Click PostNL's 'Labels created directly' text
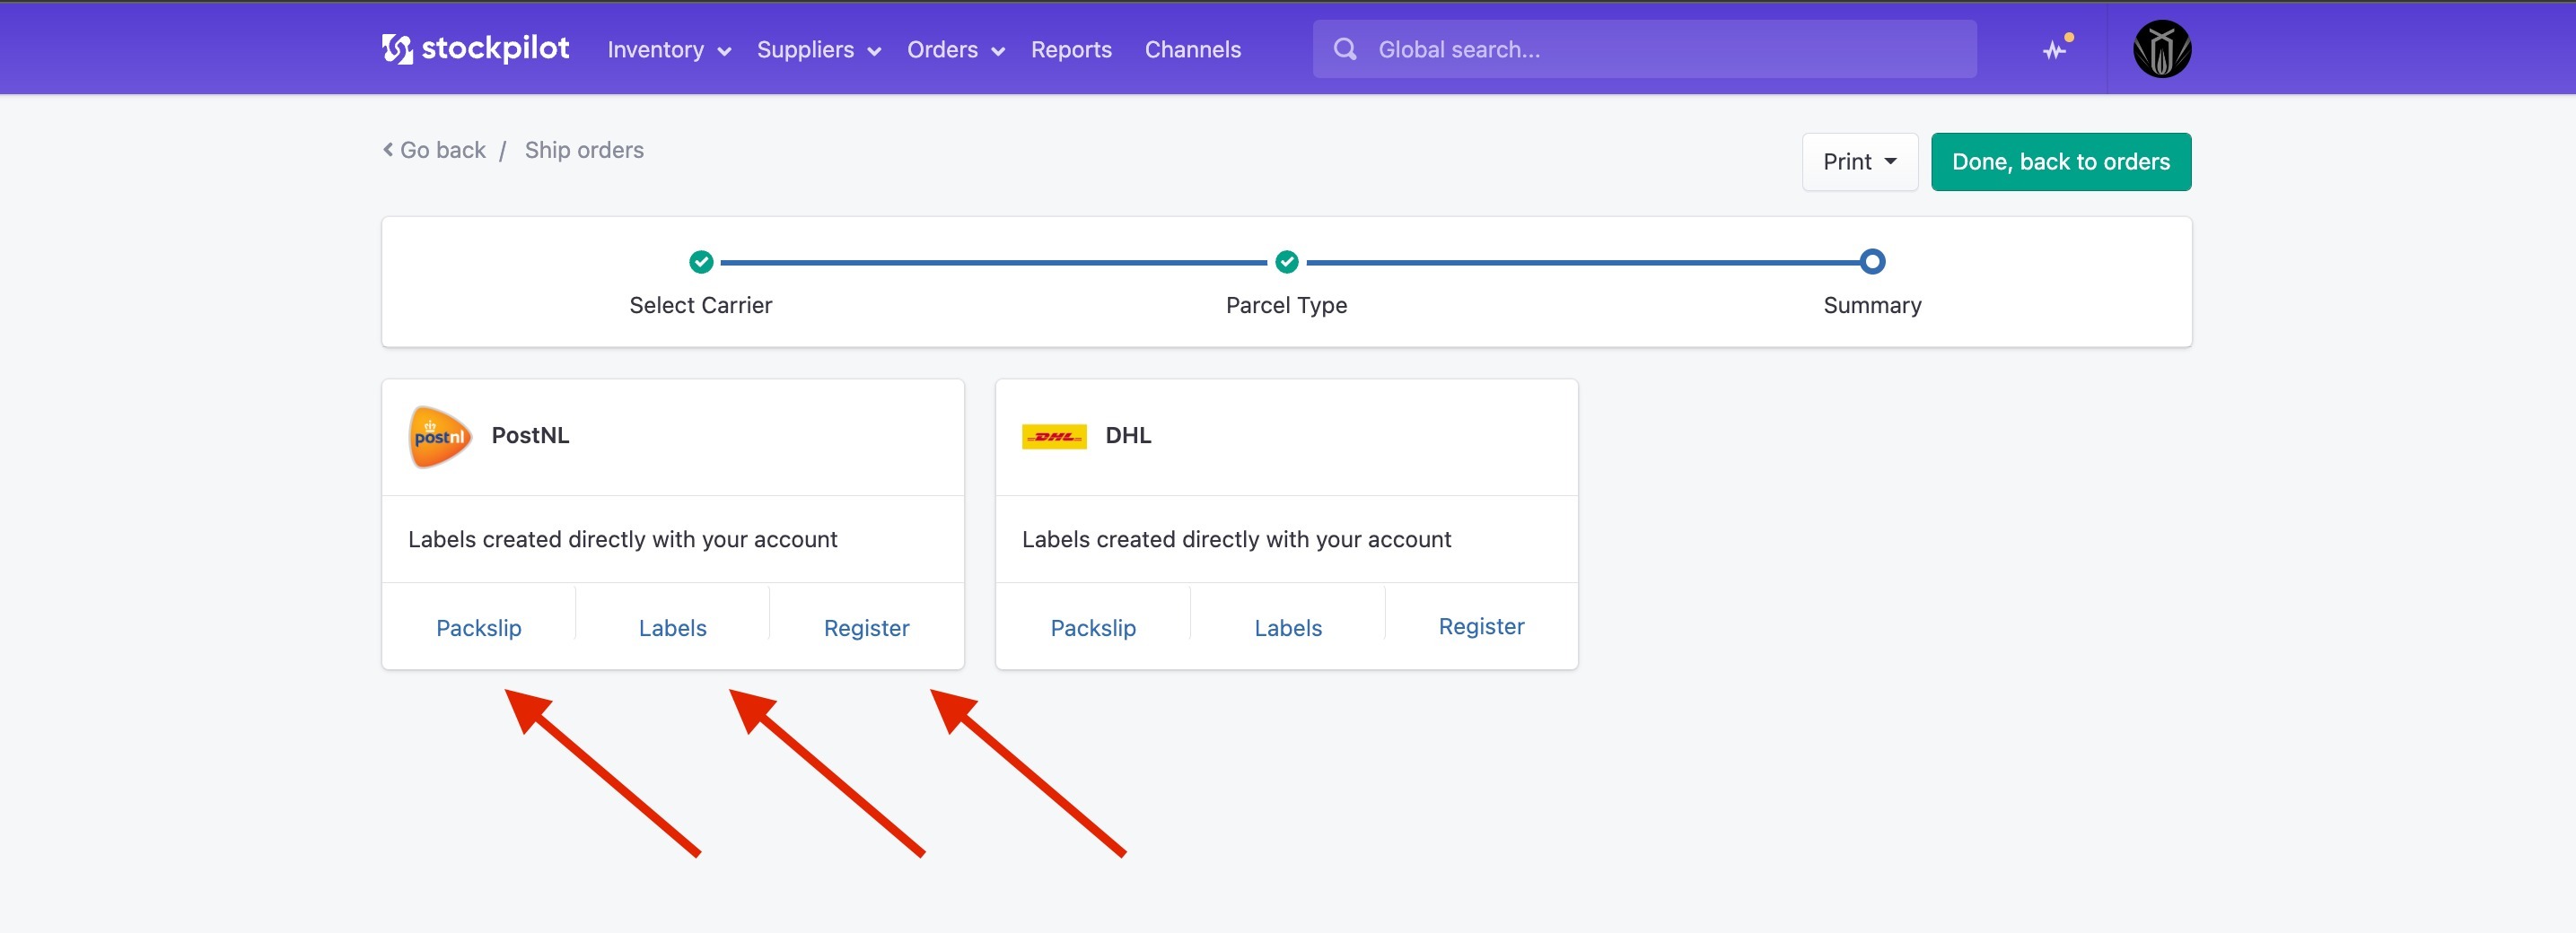 [x=622, y=539]
